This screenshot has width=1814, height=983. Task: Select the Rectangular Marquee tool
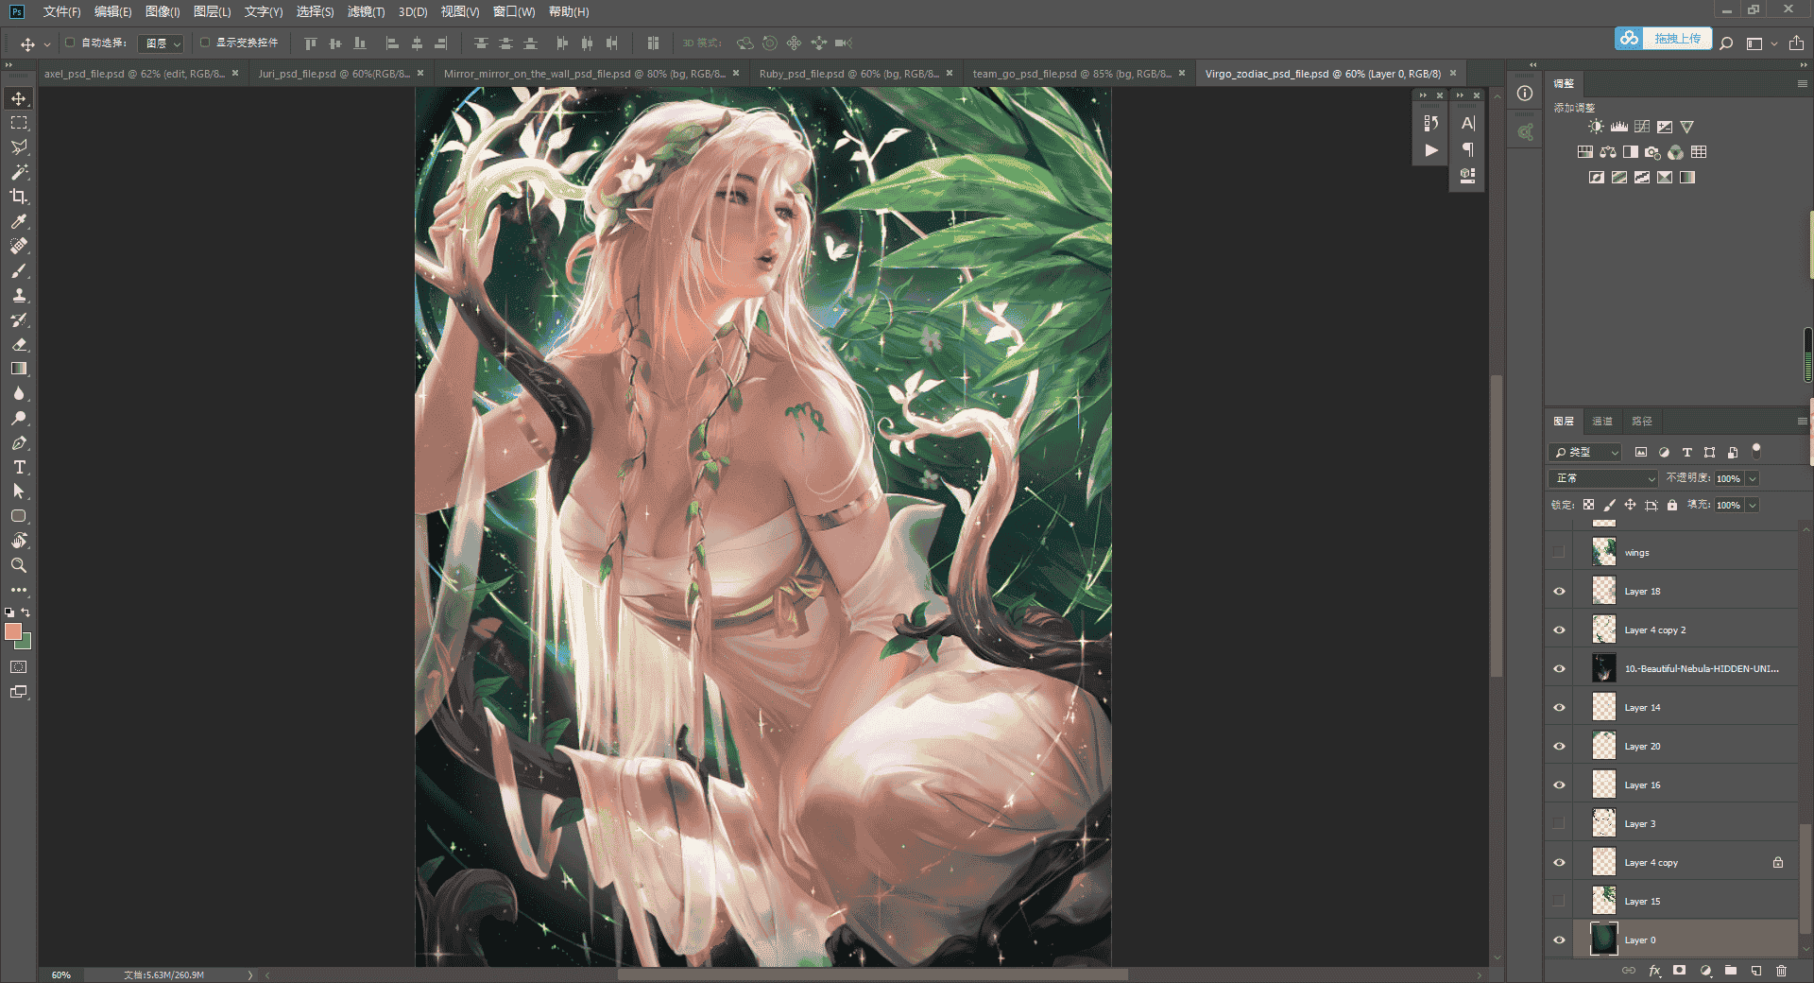pos(19,123)
